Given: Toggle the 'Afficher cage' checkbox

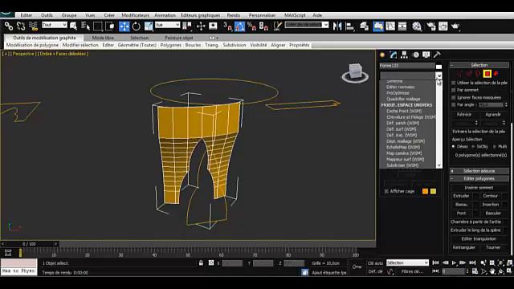Looking at the screenshot, I should (386, 191).
